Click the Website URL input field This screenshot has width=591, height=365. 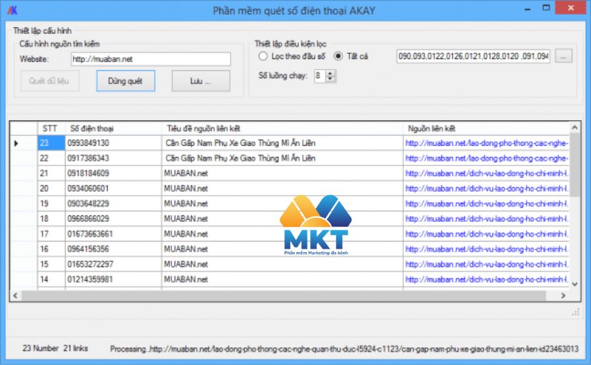click(151, 59)
